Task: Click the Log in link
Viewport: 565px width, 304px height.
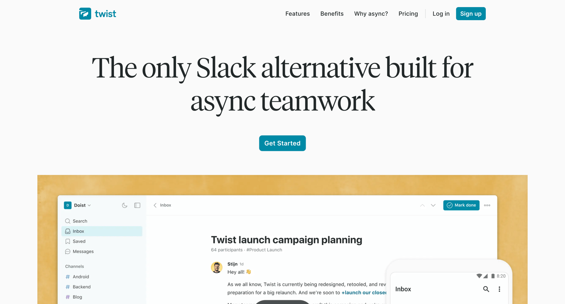Action: tap(441, 14)
